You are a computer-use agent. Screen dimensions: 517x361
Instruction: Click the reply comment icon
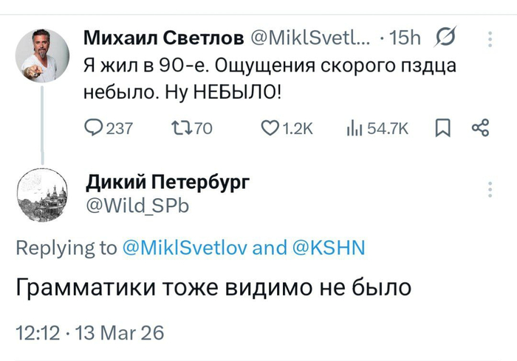pyautogui.click(x=95, y=128)
